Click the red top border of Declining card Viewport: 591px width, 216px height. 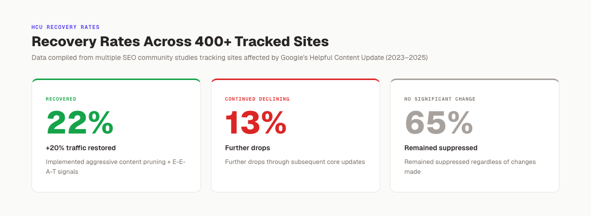coord(295,80)
